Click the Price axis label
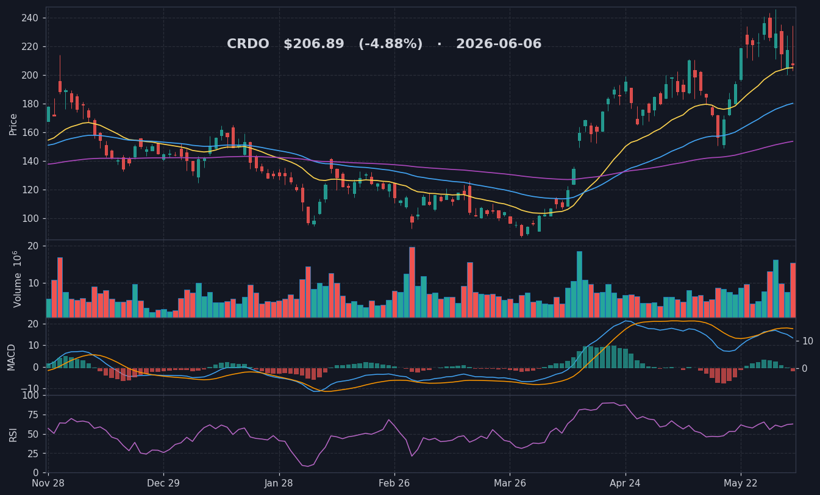820x495 pixels. tap(13, 124)
